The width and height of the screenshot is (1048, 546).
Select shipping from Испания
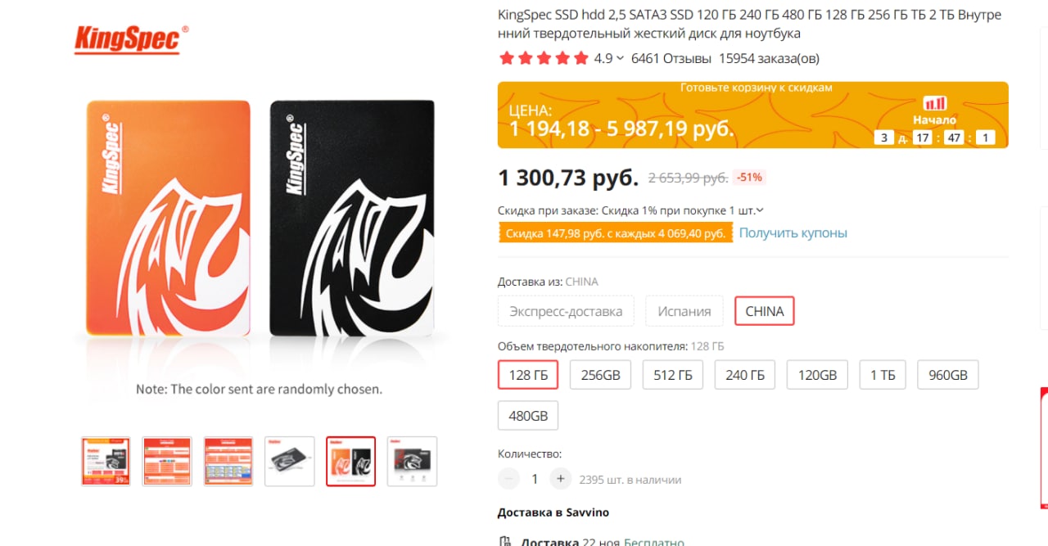pos(684,311)
